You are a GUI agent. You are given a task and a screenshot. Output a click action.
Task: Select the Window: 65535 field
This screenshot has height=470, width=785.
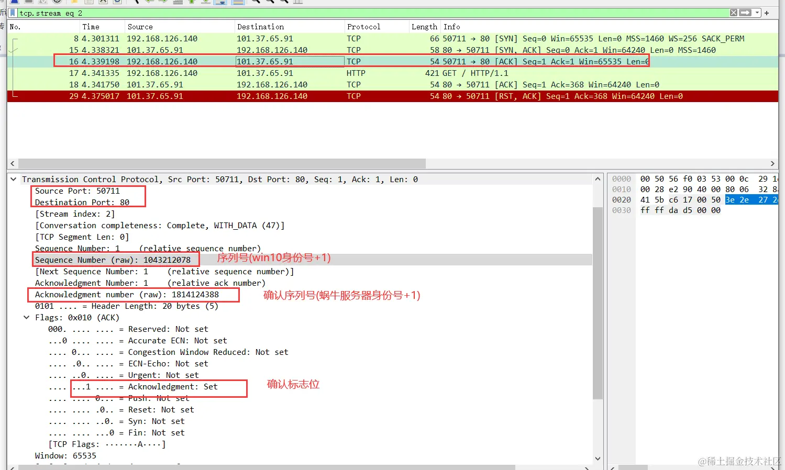[65, 456]
